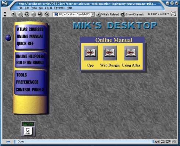The width and height of the screenshot is (180, 146).
Task: Open the Using Atlas book icon
Action: (131, 53)
